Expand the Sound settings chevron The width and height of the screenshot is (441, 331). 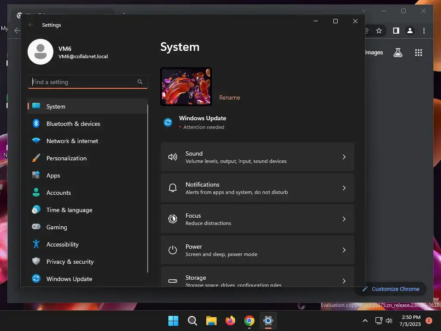pos(344,157)
